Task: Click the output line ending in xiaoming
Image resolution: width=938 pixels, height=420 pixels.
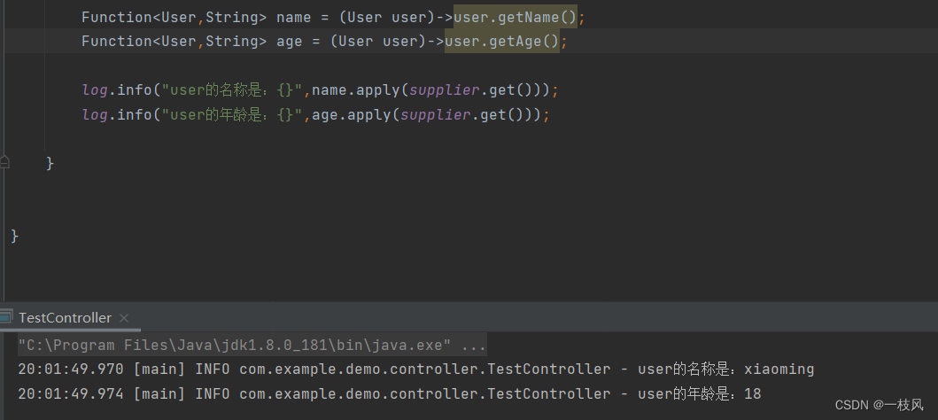Action: [415, 369]
